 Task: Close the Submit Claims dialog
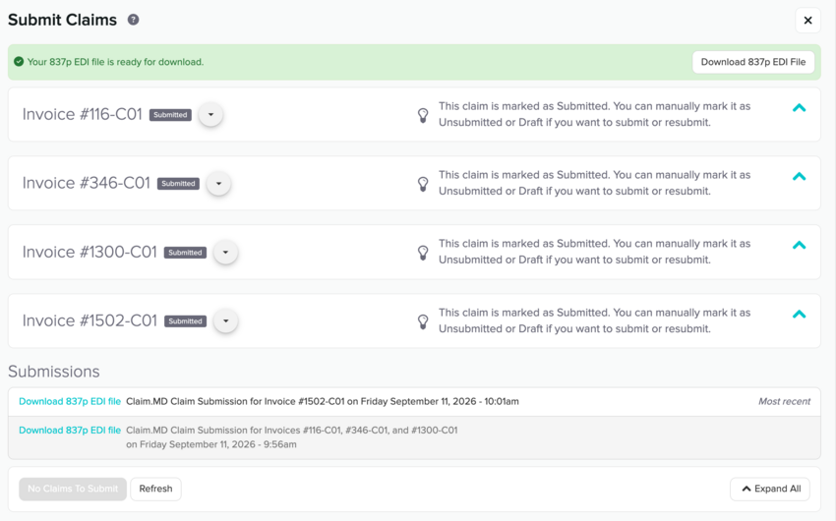tap(807, 21)
